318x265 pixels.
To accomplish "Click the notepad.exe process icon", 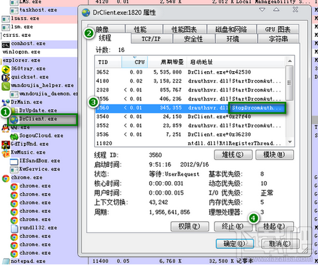I will tap(6, 261).
